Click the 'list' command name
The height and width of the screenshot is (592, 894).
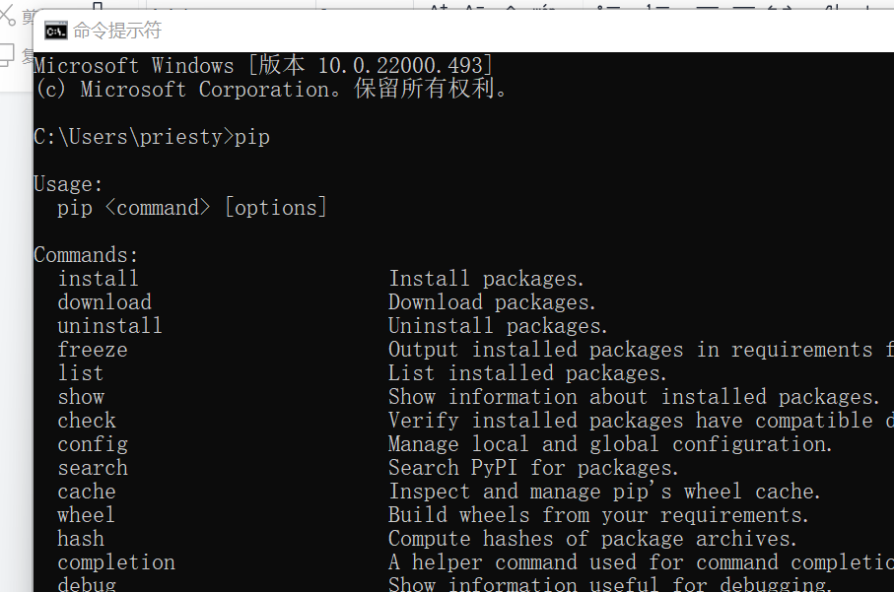tap(81, 373)
